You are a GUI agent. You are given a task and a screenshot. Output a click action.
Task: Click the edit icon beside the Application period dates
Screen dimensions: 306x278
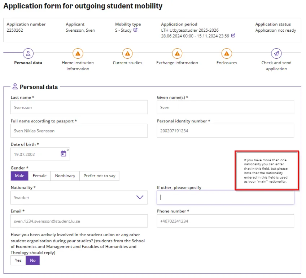(x=233, y=36)
